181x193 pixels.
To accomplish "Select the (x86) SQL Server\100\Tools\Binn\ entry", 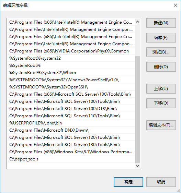I will [x=71, y=94].
